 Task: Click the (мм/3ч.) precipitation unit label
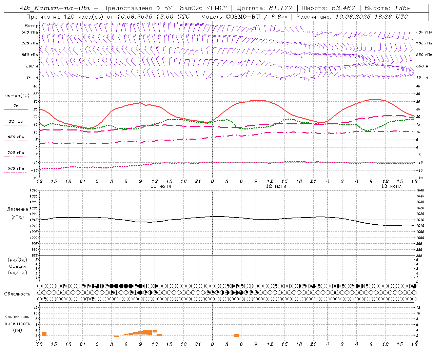pos(18,260)
